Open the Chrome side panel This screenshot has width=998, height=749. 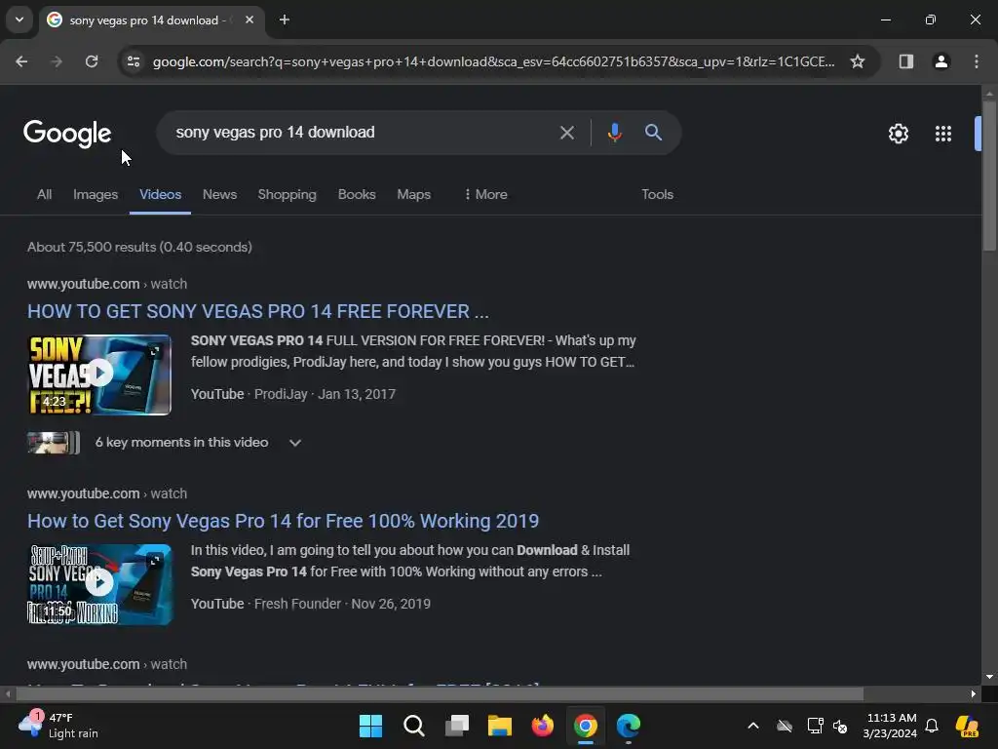[x=905, y=61]
